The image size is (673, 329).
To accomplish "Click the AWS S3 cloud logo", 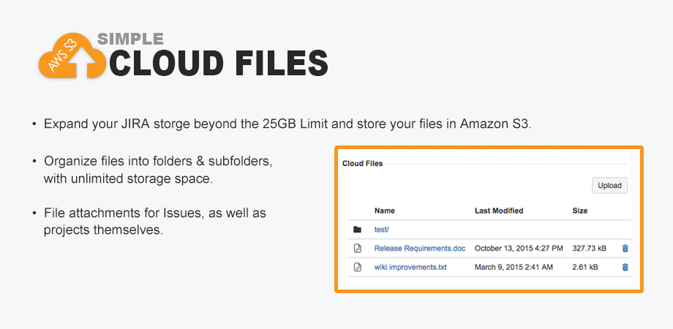I will [72, 56].
